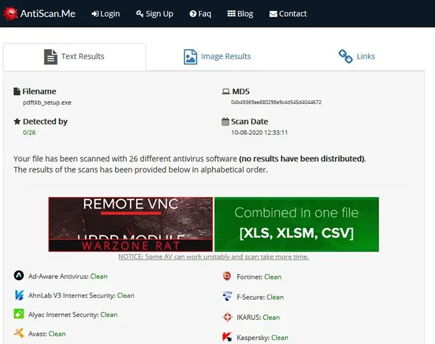Click the Contact envelope icon
This screenshot has height=344, width=435.
tap(273, 14)
